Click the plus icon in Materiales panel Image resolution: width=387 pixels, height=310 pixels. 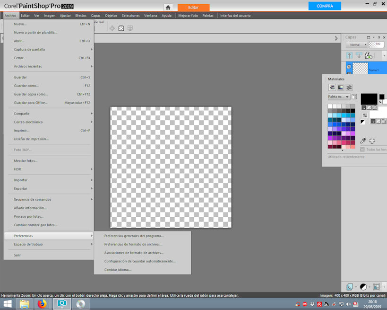(372, 141)
